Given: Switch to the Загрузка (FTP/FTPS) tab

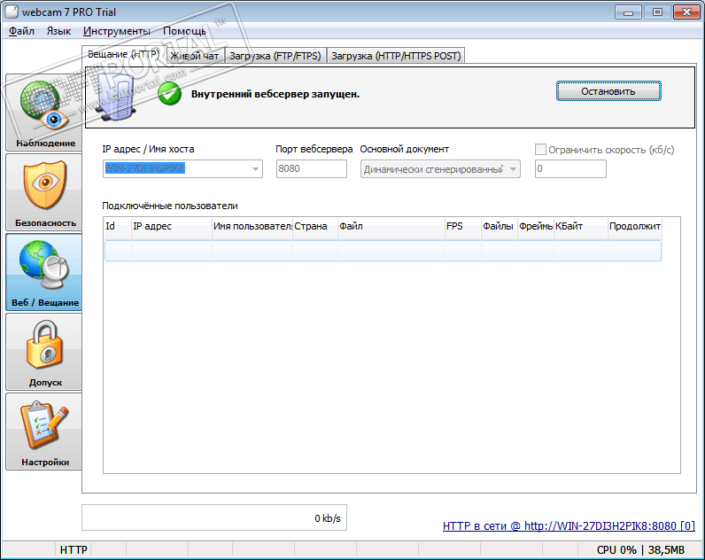Looking at the screenshot, I should (275, 56).
